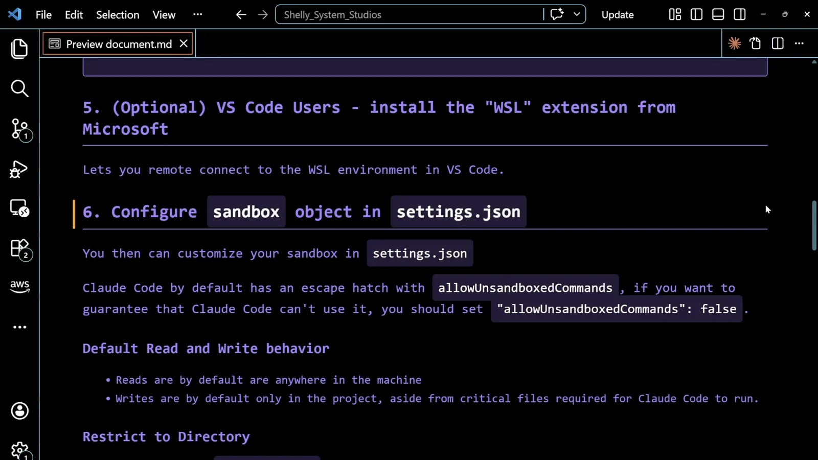The height and width of the screenshot is (460, 818).
Task: Click 'settings.json' code in heading 6
Action: tap(459, 212)
